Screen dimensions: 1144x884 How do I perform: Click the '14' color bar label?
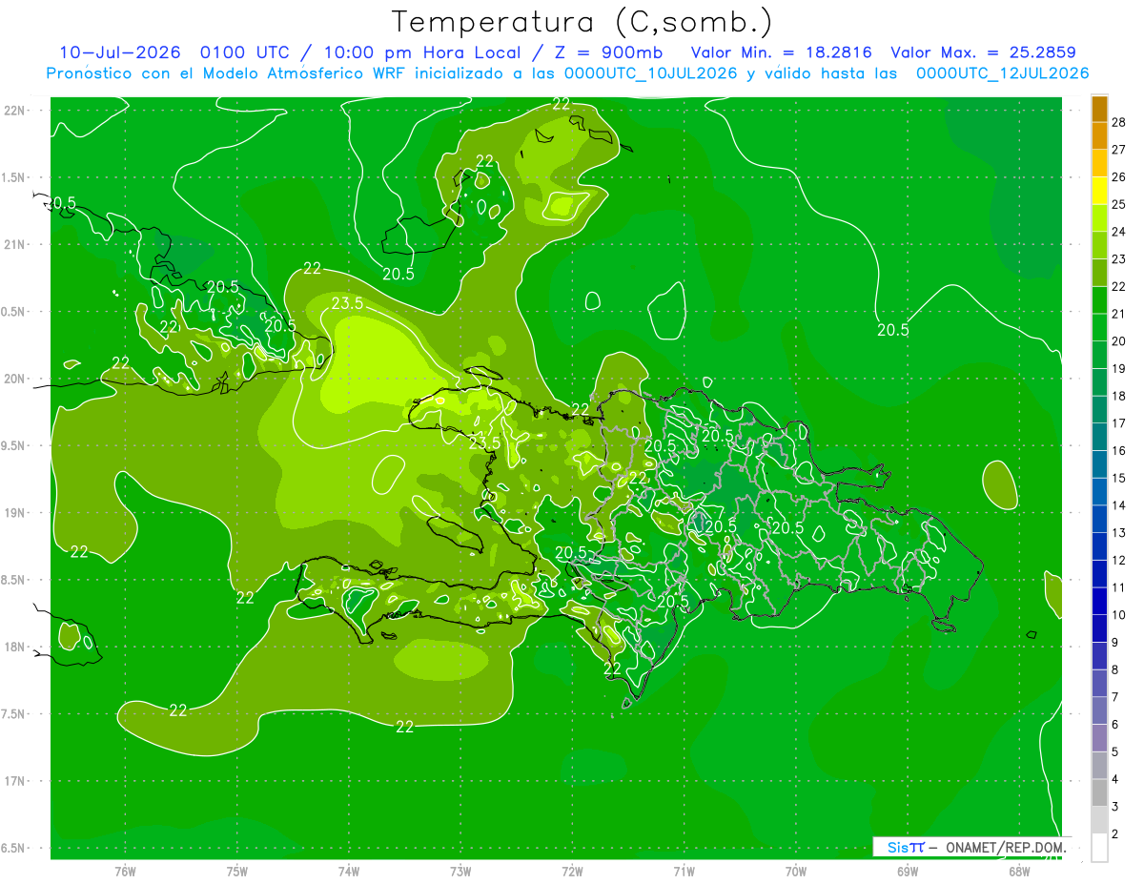click(1118, 506)
